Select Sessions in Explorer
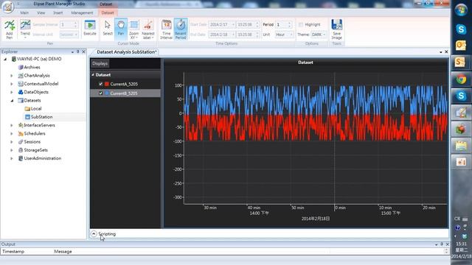The height and width of the screenshot is (265, 472). pyautogui.click(x=32, y=142)
